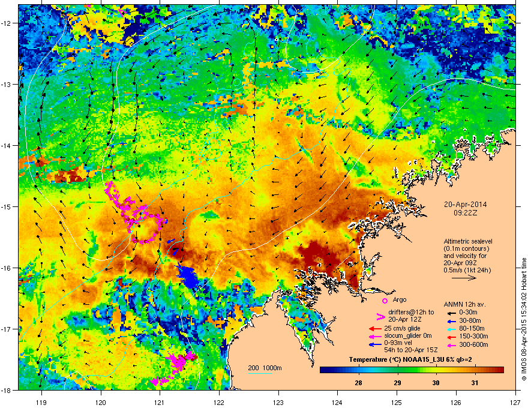Viewport: 528px width, 408px height.
Task: Click the cyan arrow for ANMN 80-150m depth
Action: point(451,329)
